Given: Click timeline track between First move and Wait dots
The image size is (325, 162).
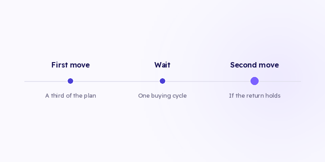Looking at the screenshot, I should coord(116,81).
